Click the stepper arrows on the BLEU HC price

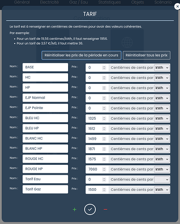104,118
